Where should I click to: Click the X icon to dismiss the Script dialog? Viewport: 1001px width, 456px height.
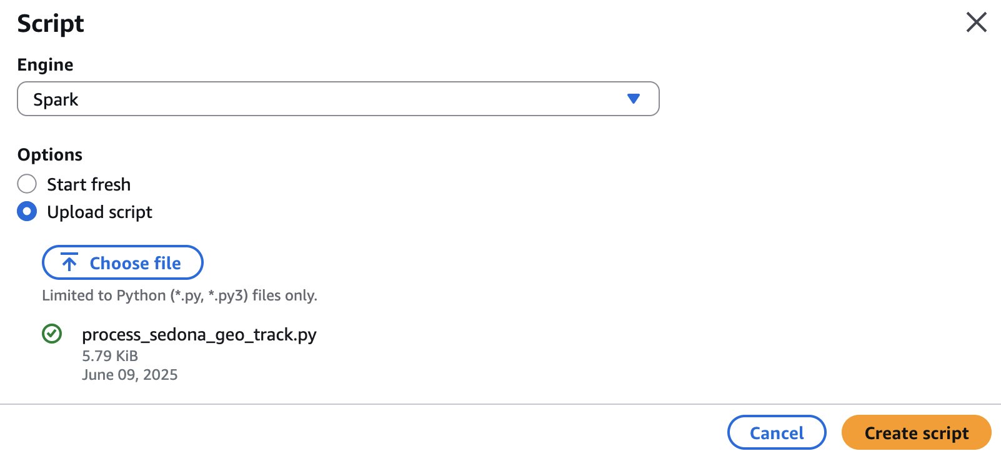(x=976, y=22)
